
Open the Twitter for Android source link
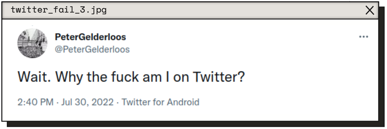click(x=161, y=102)
